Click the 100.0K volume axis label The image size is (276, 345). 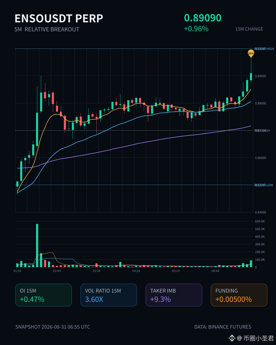(260, 260)
